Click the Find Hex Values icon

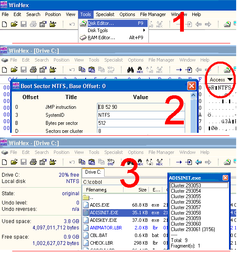140,70
